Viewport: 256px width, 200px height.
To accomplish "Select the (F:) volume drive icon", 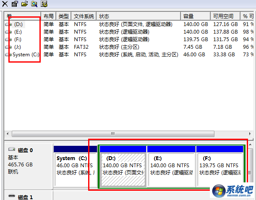I will [8, 39].
